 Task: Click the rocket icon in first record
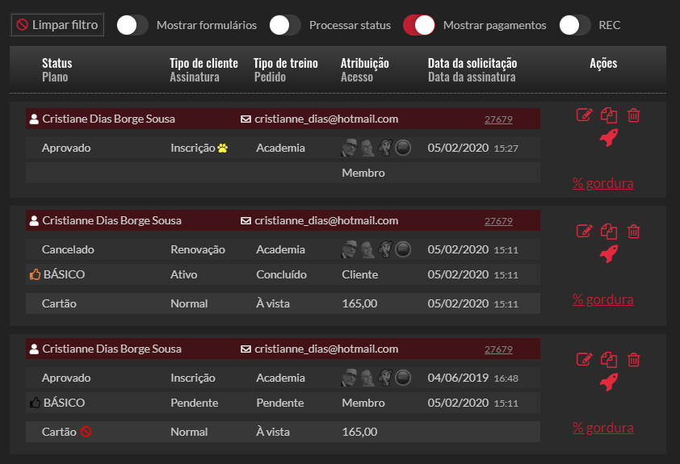(609, 137)
